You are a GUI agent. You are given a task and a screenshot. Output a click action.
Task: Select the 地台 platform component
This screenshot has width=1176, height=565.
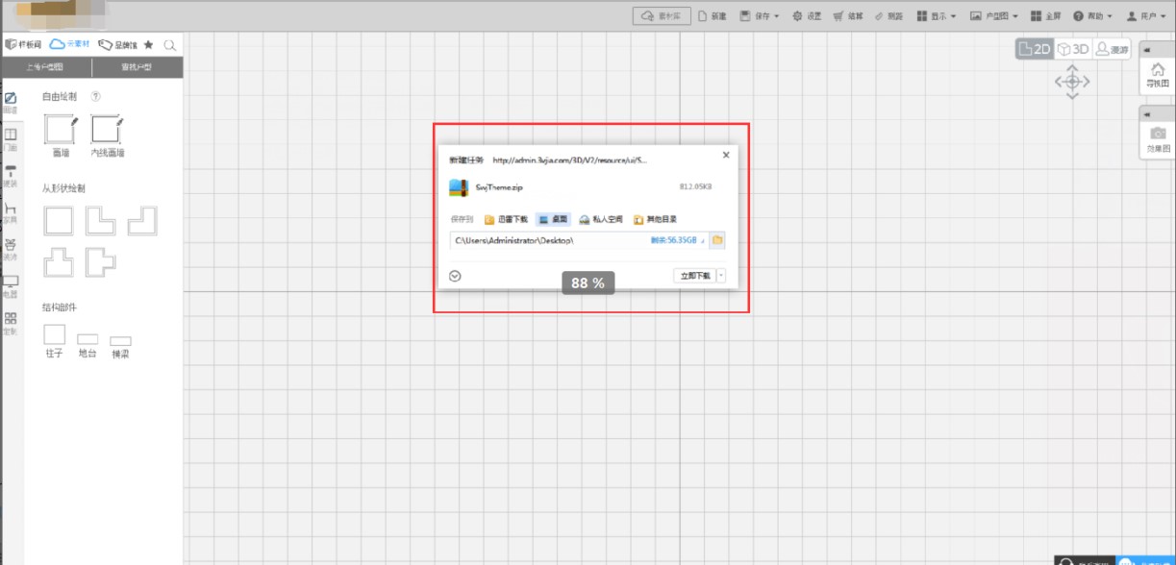pos(88,346)
